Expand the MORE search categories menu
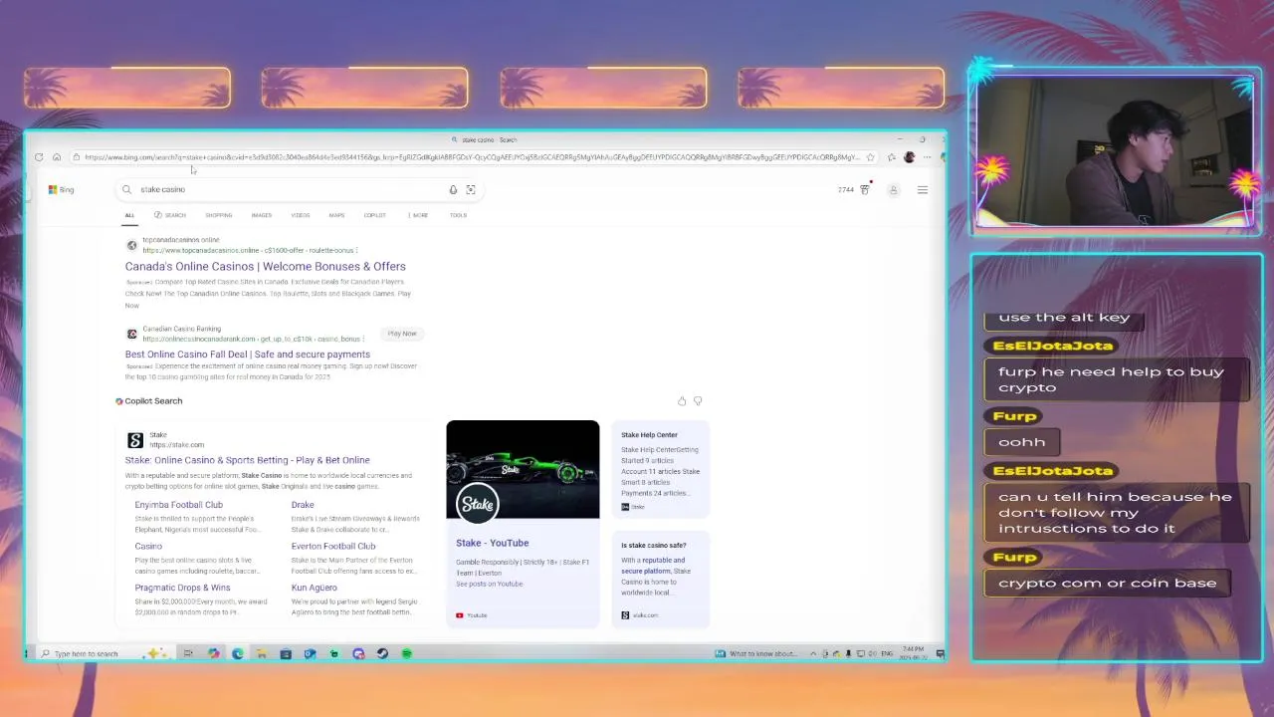Screen dimensions: 1274x717 tap(418, 215)
